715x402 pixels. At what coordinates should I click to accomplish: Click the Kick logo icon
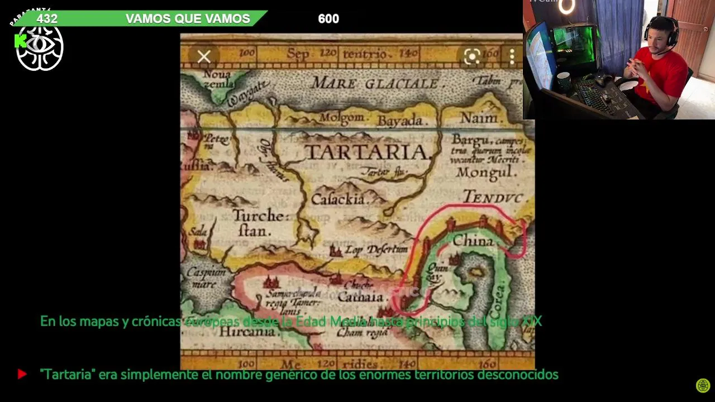(x=21, y=41)
